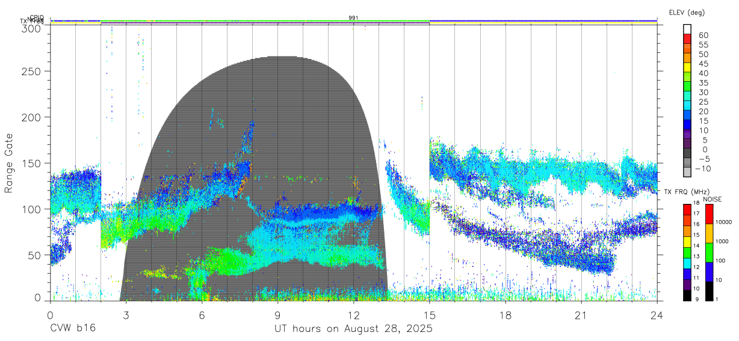
Task: Click the '21' tick on UT hours axis
Action: click(x=581, y=316)
